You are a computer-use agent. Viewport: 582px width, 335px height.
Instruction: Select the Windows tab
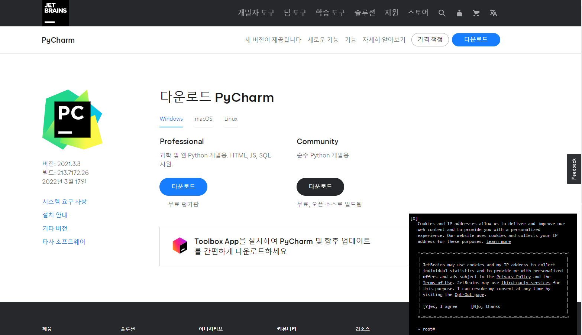[x=171, y=119]
